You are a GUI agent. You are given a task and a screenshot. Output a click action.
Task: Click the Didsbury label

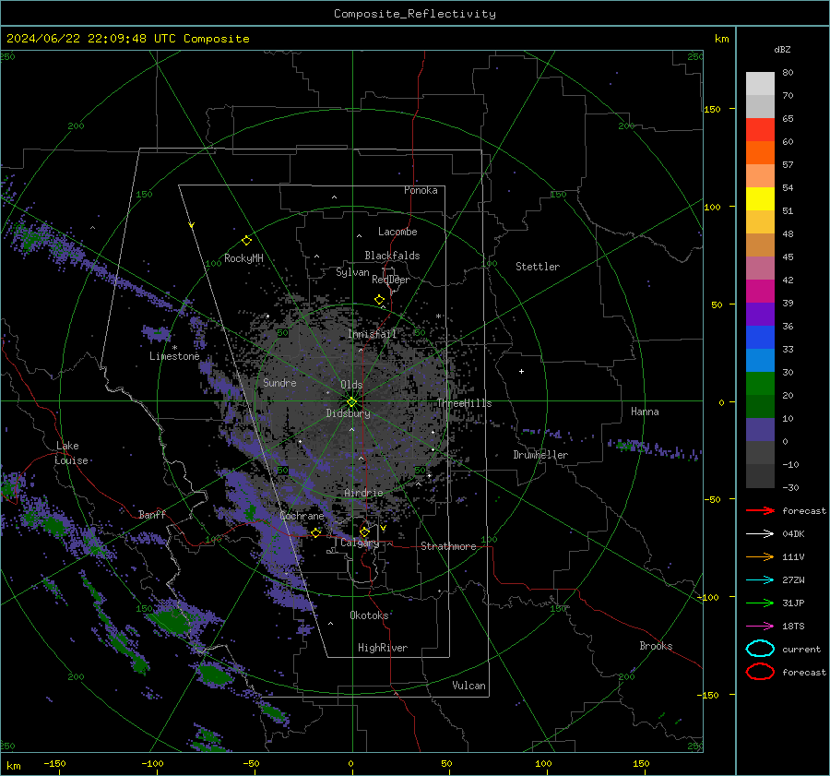point(348,413)
